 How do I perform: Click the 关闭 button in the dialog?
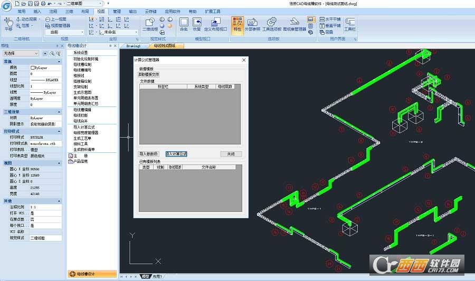point(231,154)
